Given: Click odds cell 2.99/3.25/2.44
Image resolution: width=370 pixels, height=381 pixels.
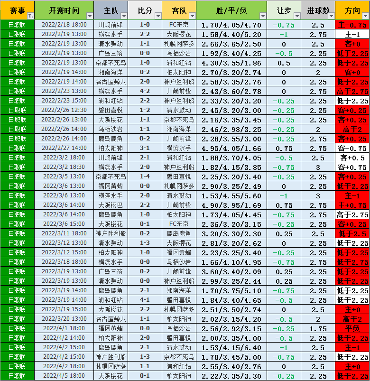Looking at the screenshot, I should (231, 280).
